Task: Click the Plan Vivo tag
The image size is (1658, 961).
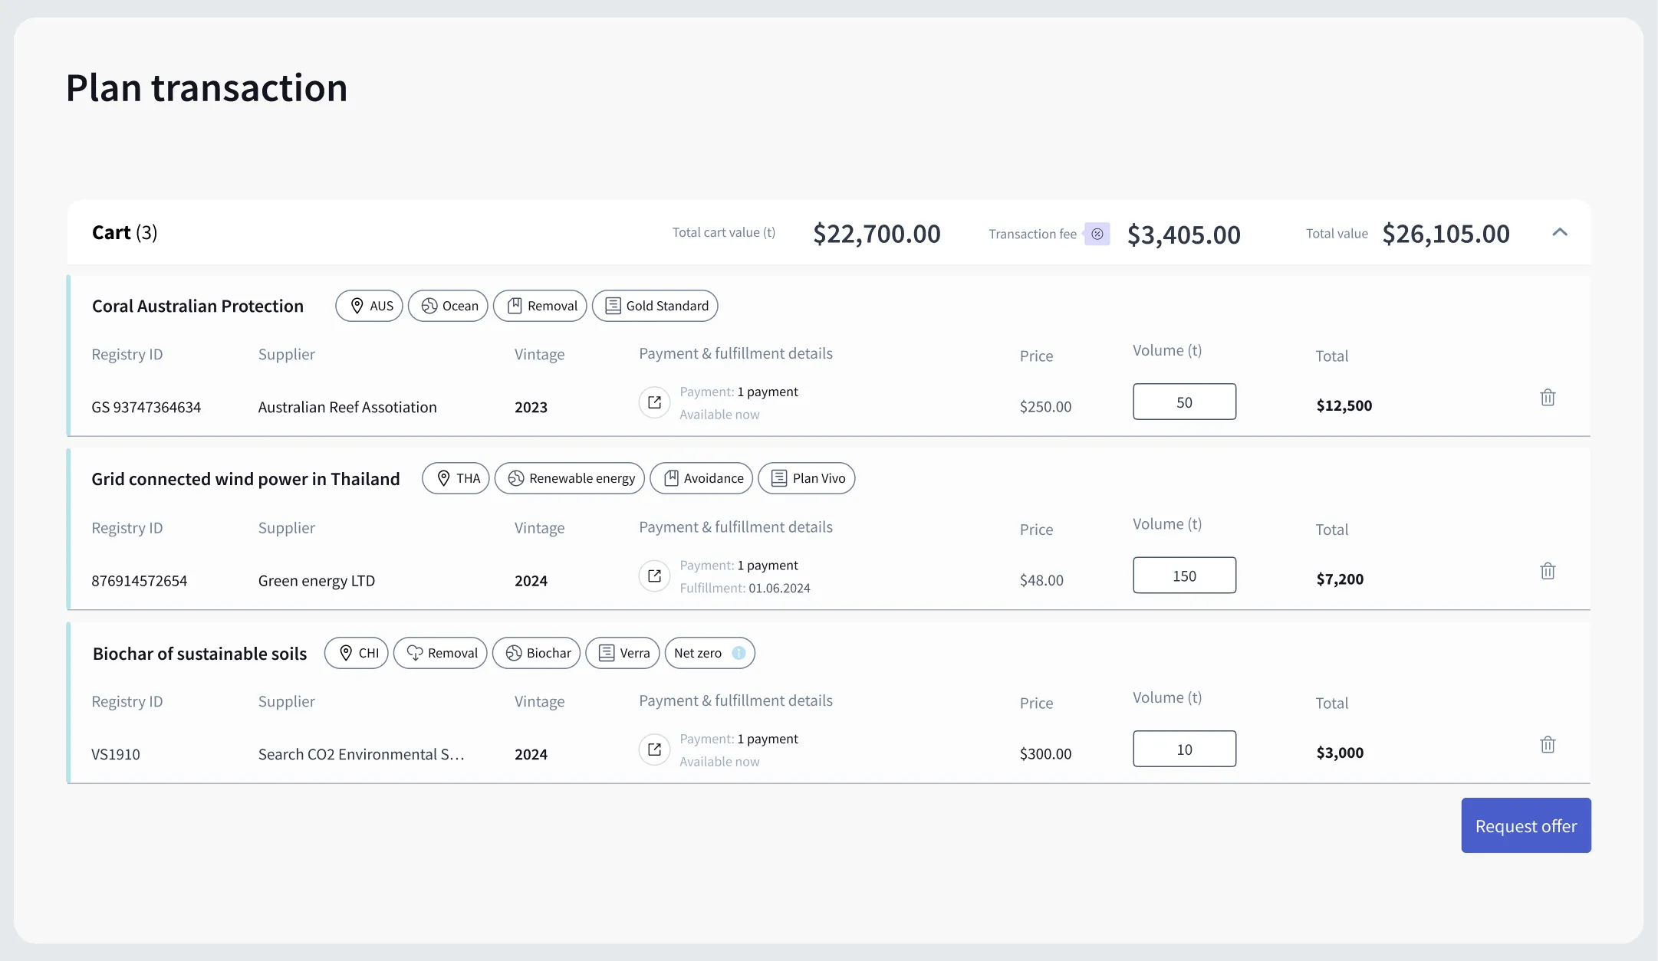Action: 807,478
